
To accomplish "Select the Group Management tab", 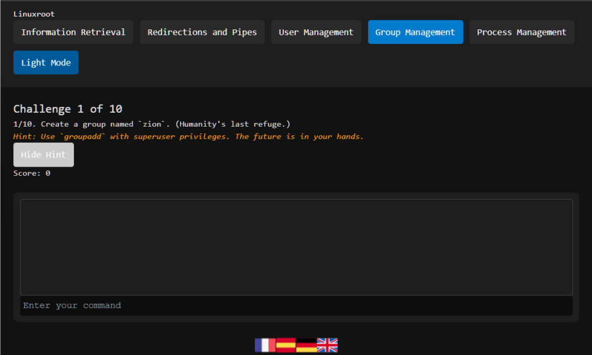I will 415,32.
